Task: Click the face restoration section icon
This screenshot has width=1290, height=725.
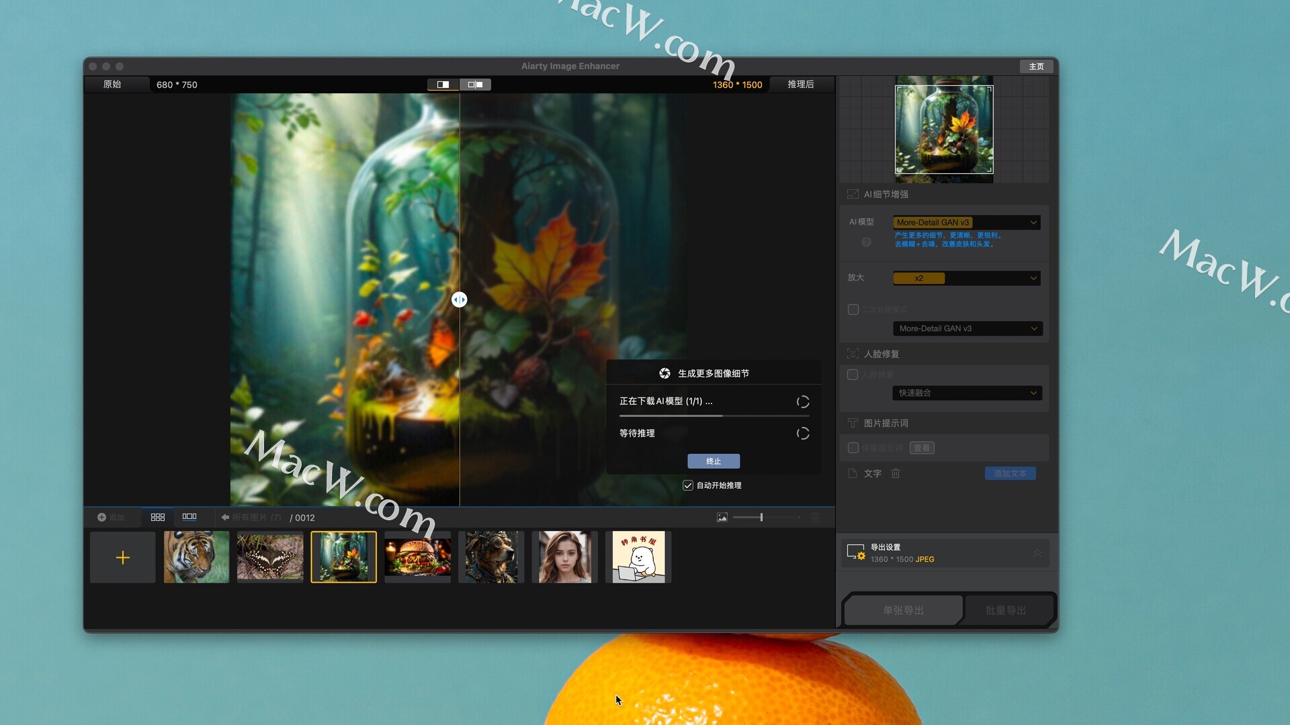Action: tap(853, 354)
